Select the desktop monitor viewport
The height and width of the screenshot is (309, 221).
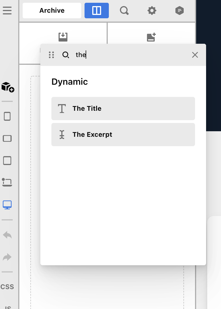tap(7, 205)
